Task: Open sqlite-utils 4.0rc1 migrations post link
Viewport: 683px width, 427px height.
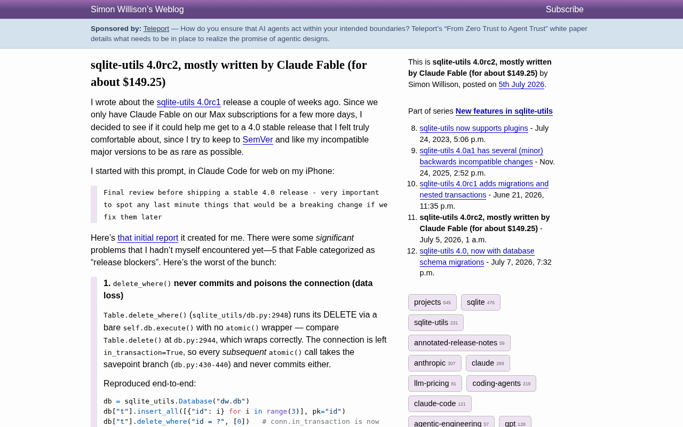Action: [x=484, y=189]
